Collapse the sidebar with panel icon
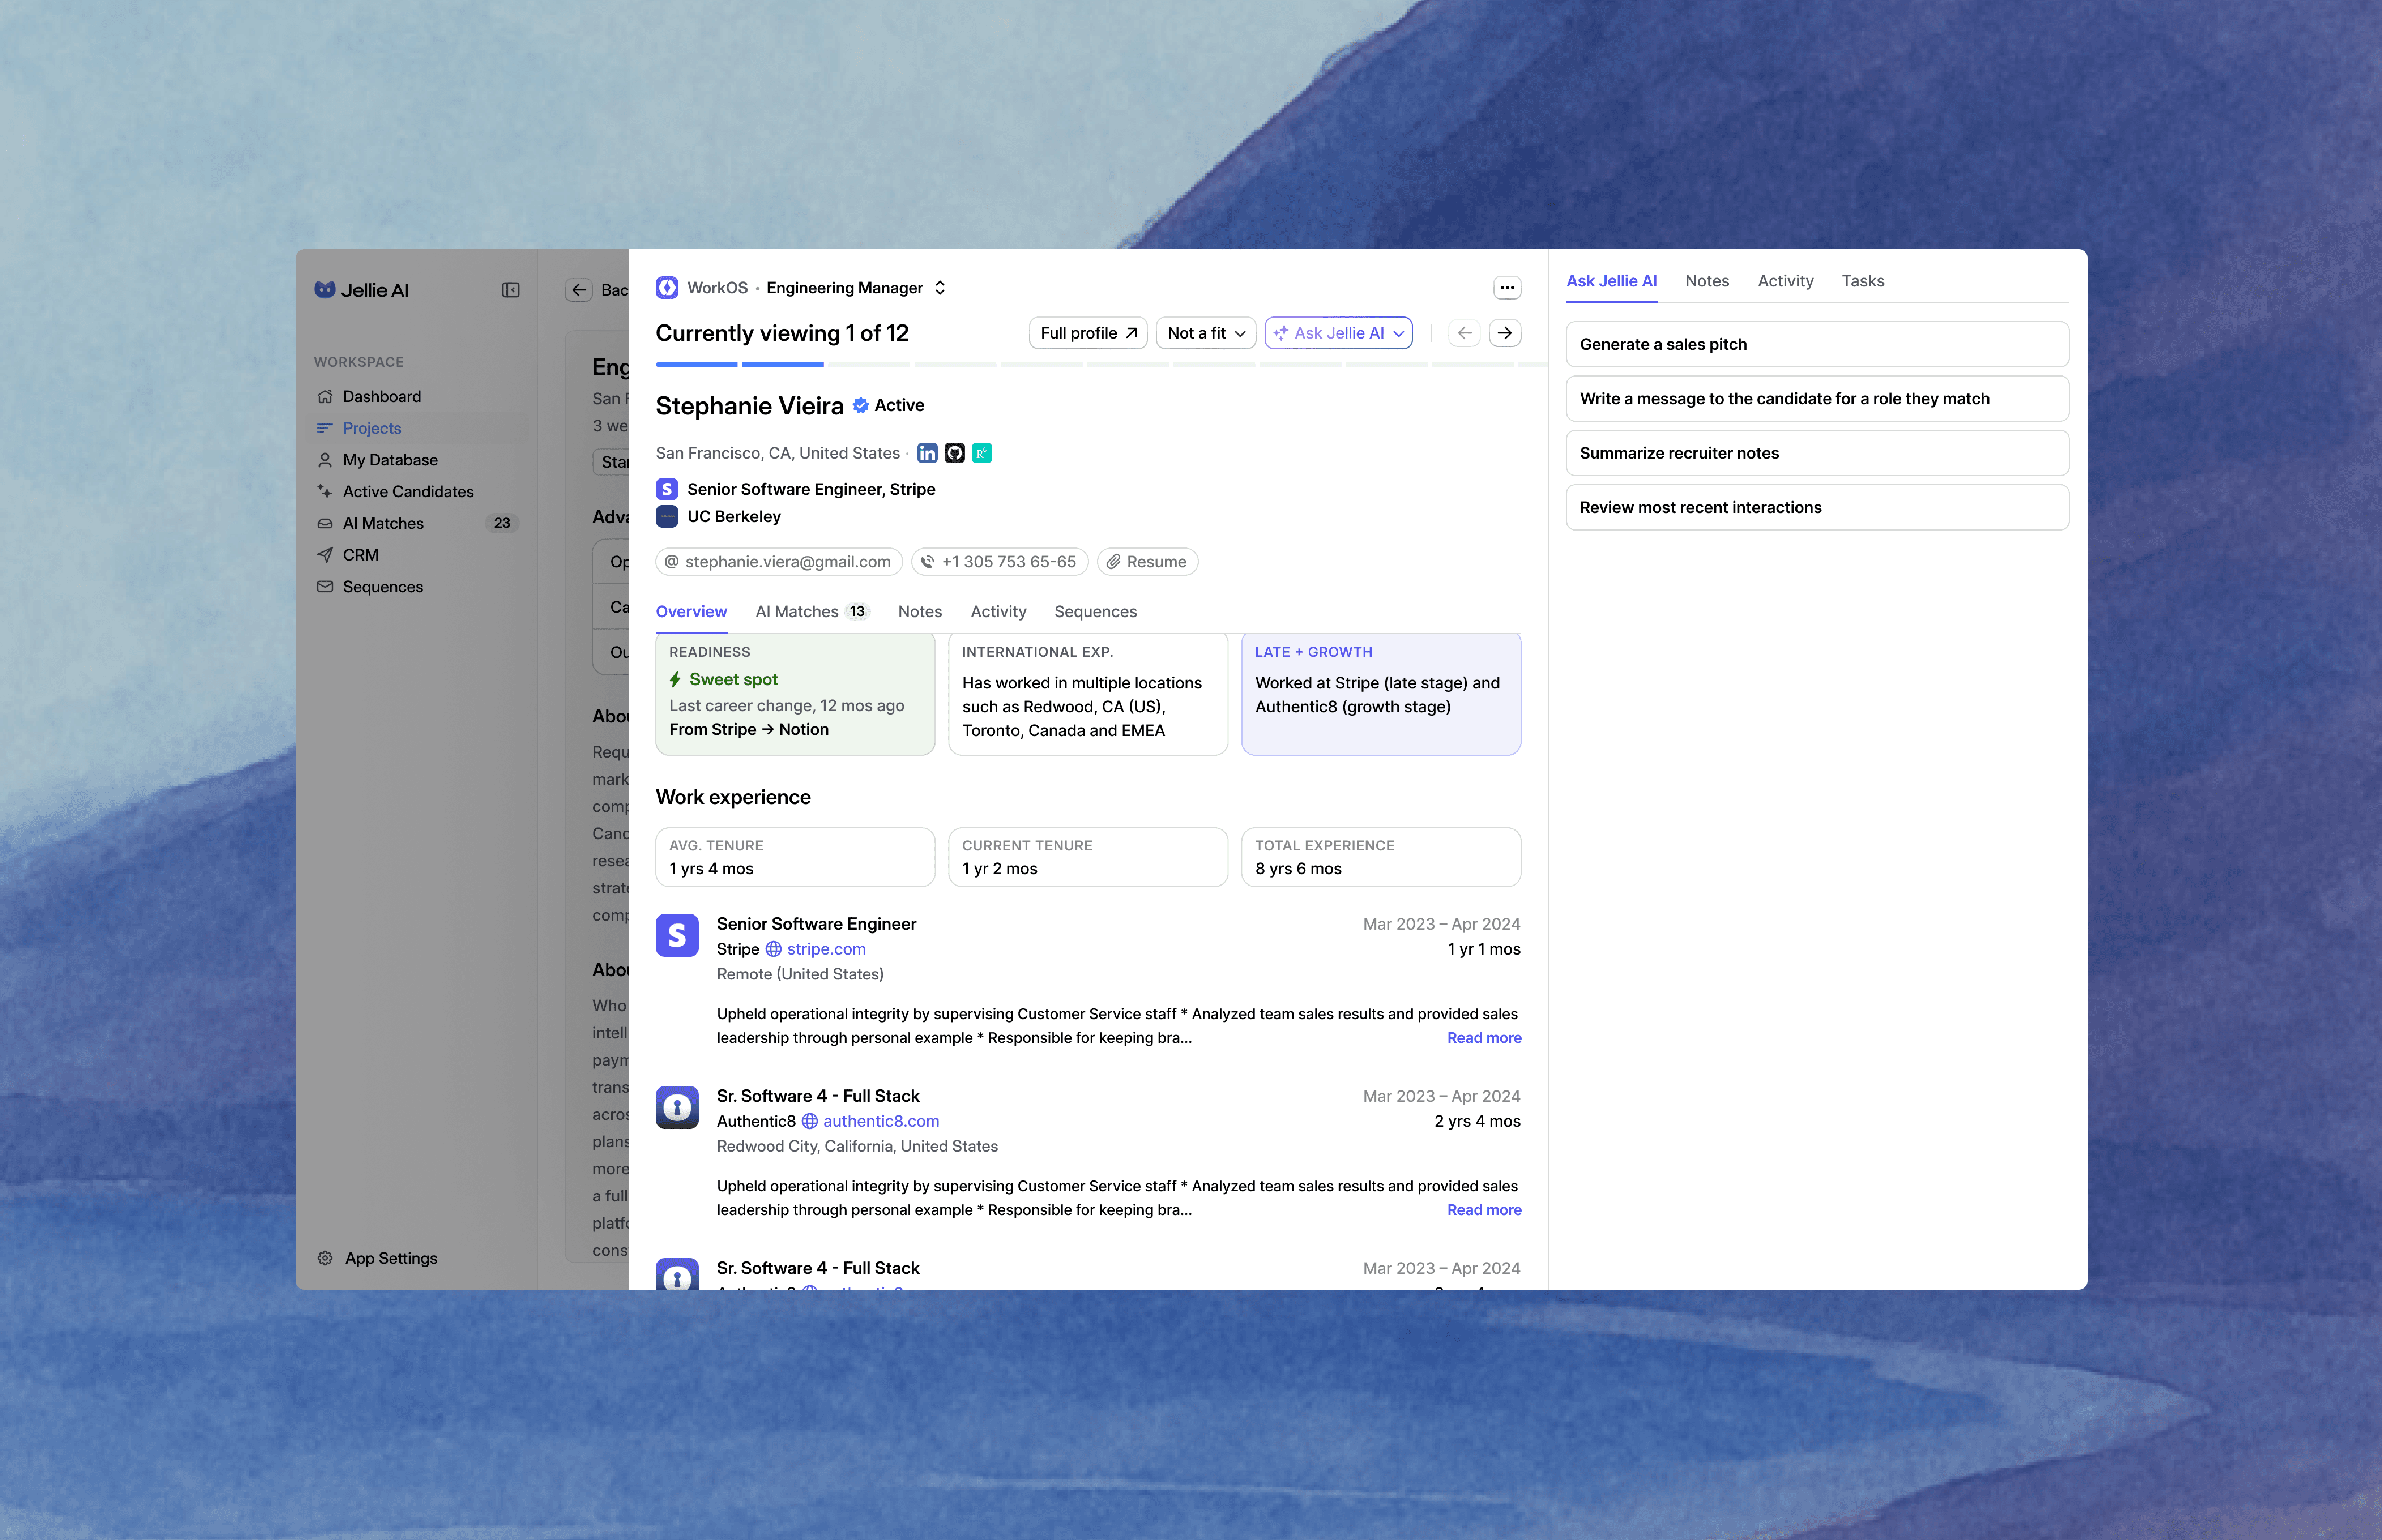 (x=510, y=290)
